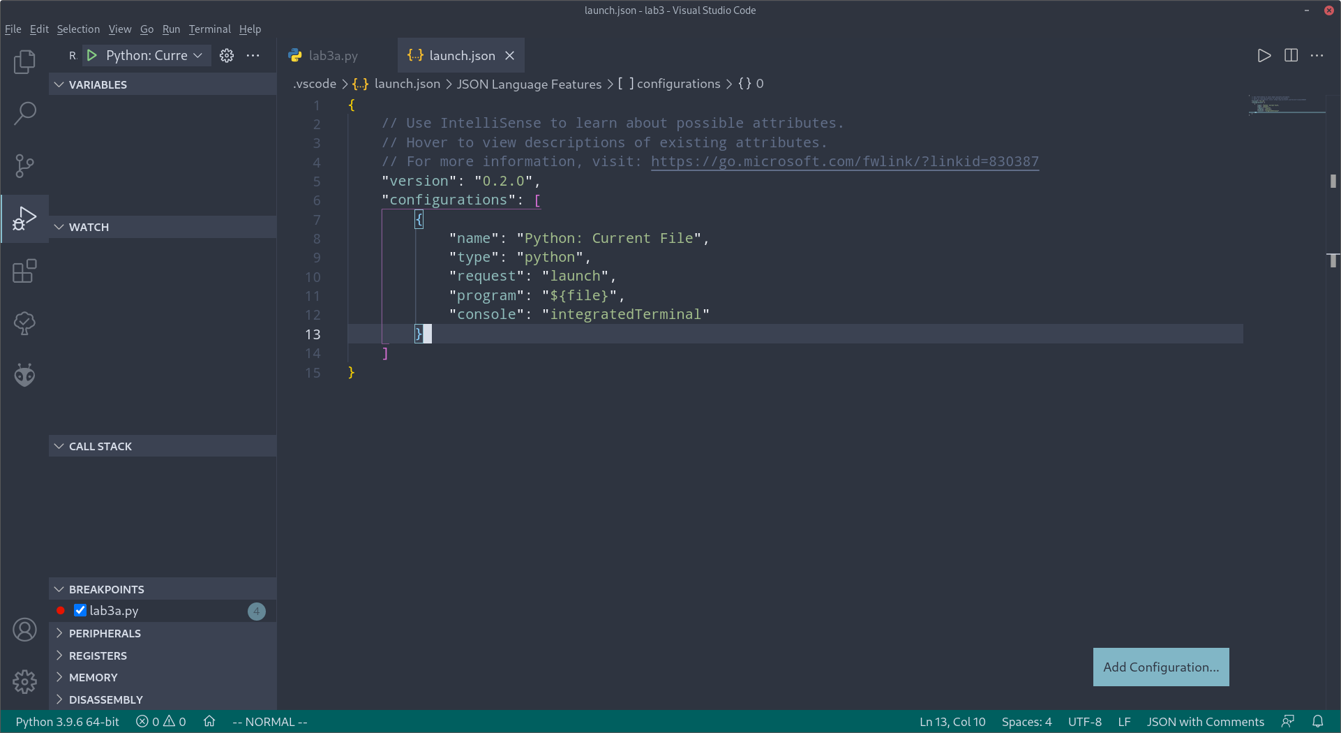This screenshot has height=733, width=1341.
Task: Uncheck the lab3a.py breakpoint checkbox
Action: 80,610
